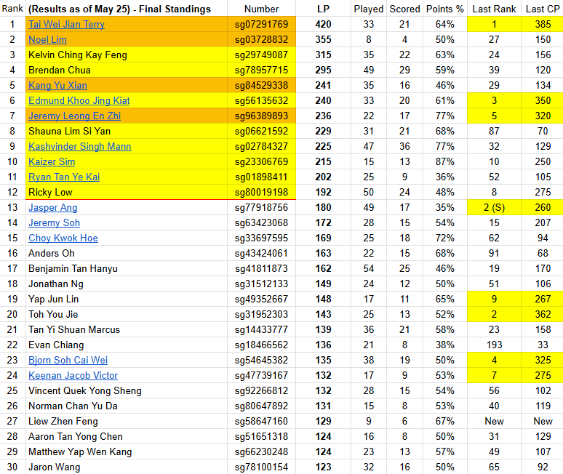
Task: Select Jaron Wang name cell
Action: (x=127, y=467)
